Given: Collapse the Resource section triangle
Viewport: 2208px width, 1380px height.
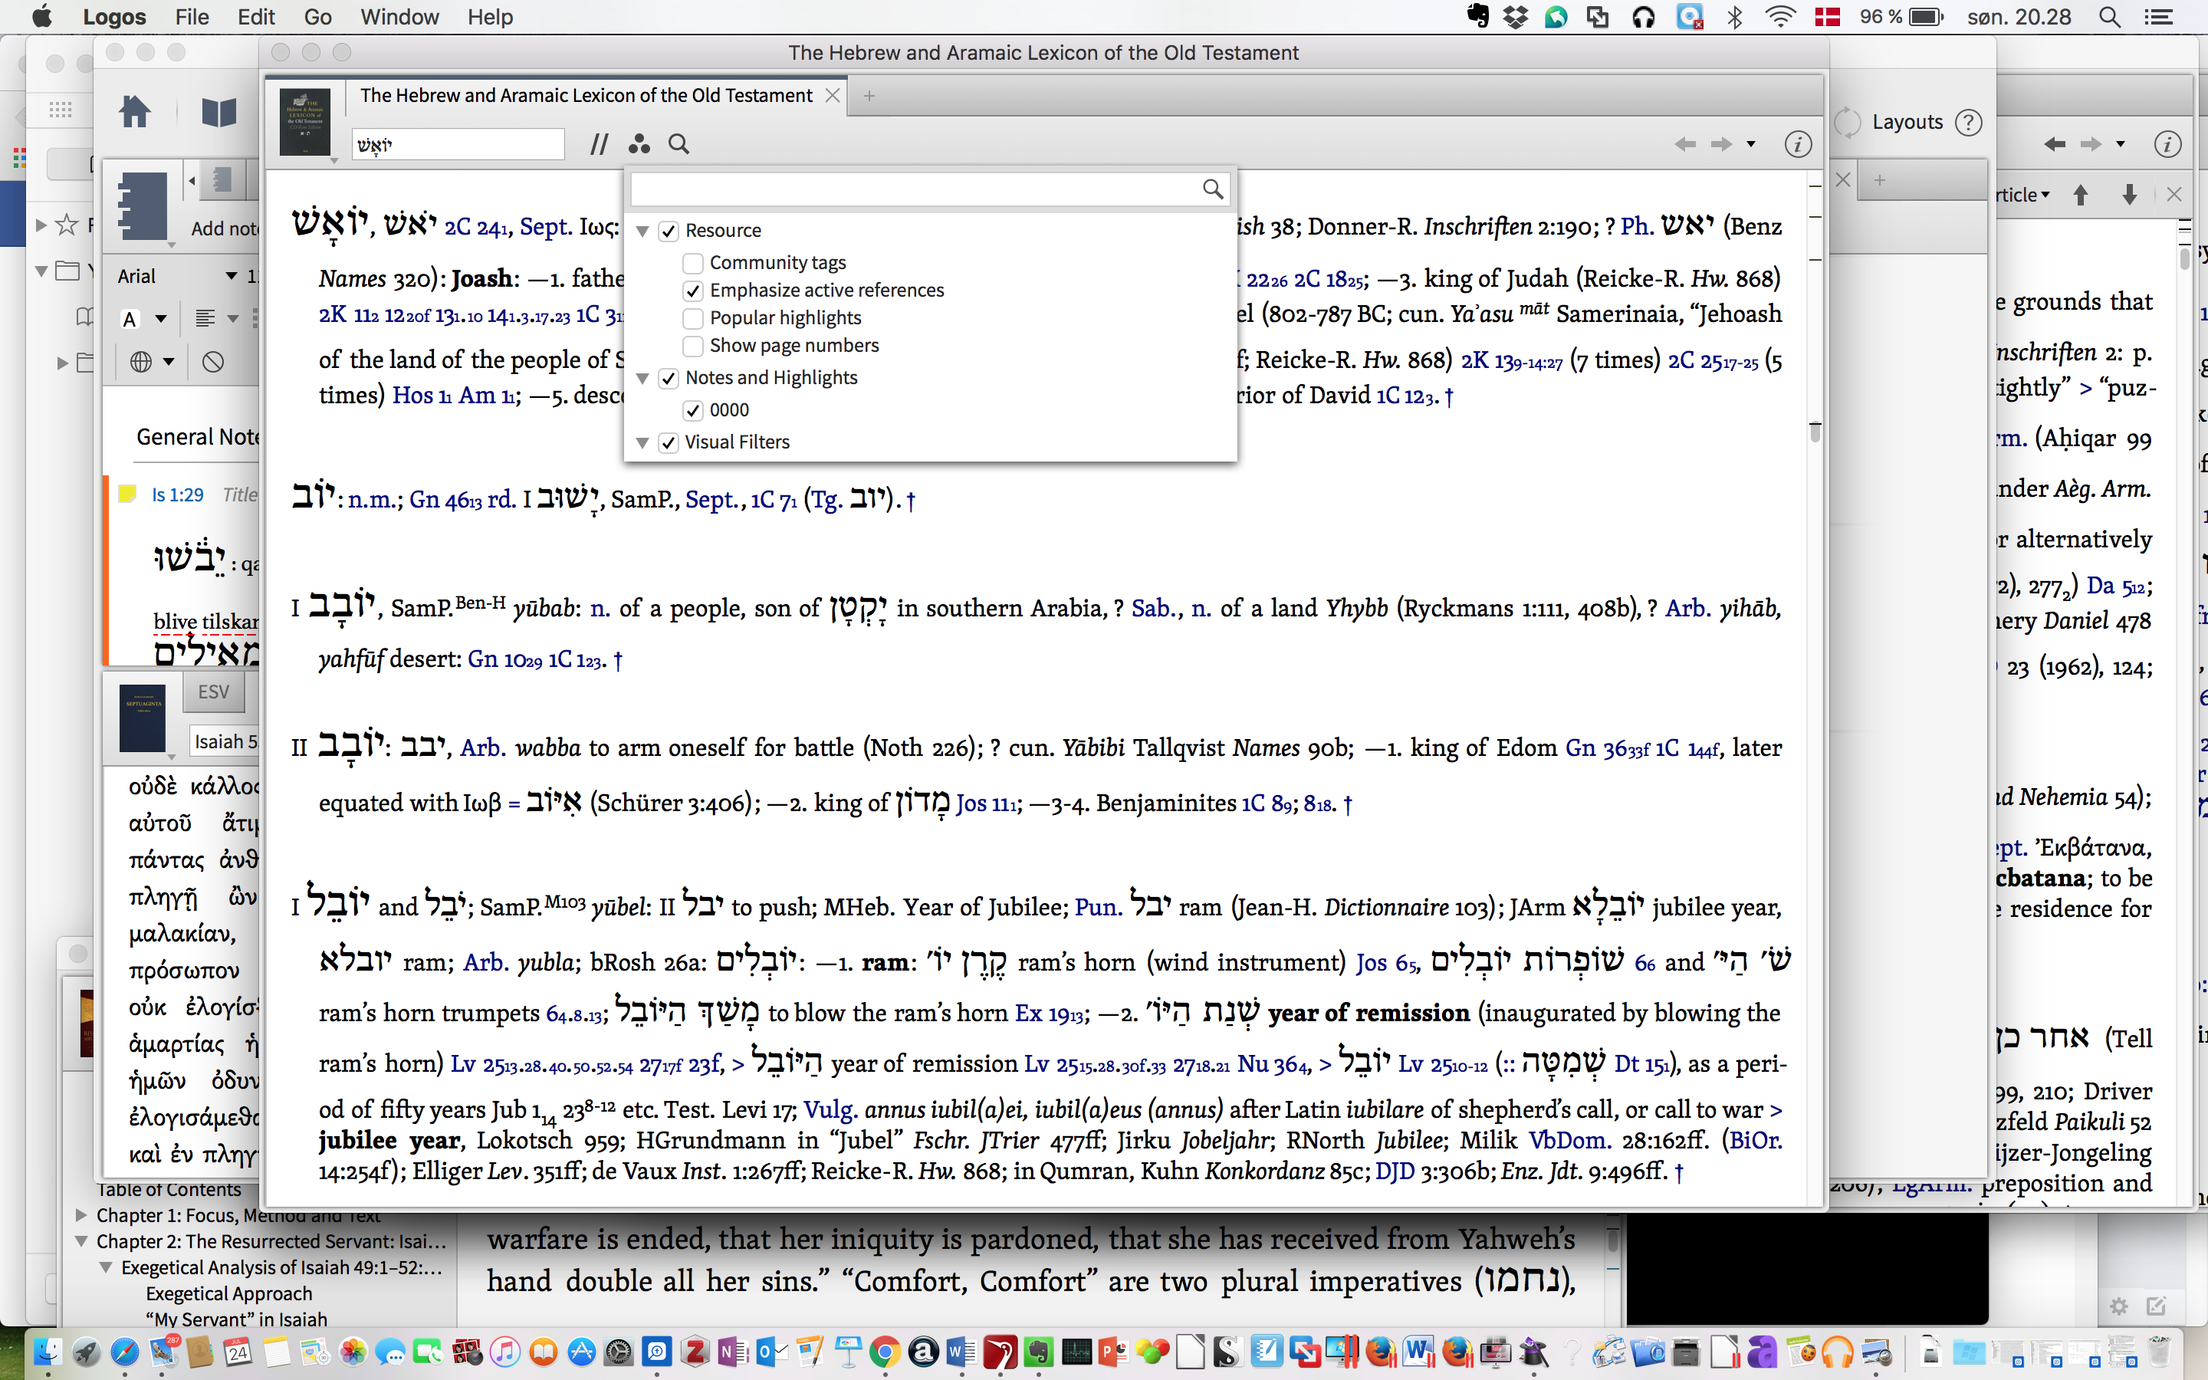Looking at the screenshot, I should point(642,231).
